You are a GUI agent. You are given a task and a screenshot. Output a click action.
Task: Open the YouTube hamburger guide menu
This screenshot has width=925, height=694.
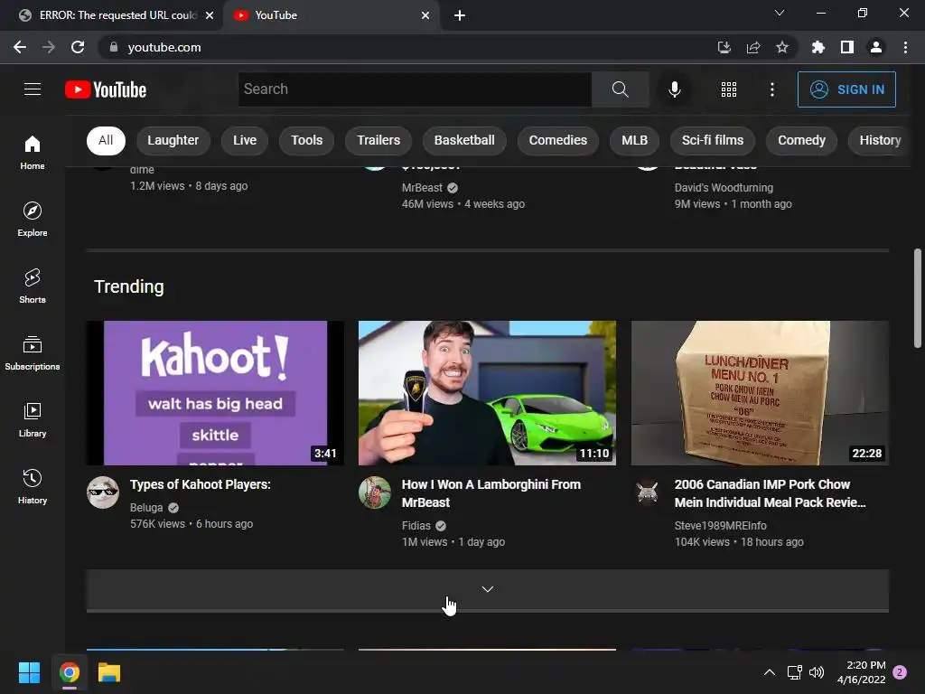(33, 89)
